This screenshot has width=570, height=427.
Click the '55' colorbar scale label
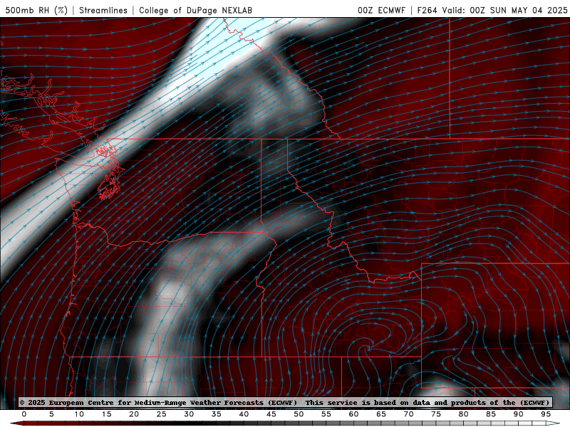[326, 414]
